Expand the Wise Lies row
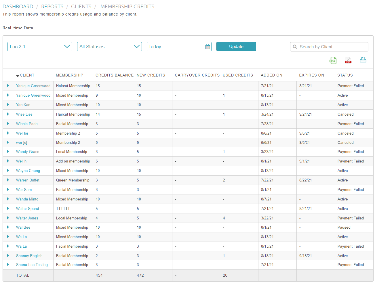The image size is (375, 283). click(x=8, y=114)
